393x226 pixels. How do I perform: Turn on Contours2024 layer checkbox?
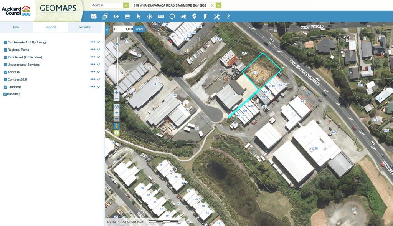pos(6,80)
